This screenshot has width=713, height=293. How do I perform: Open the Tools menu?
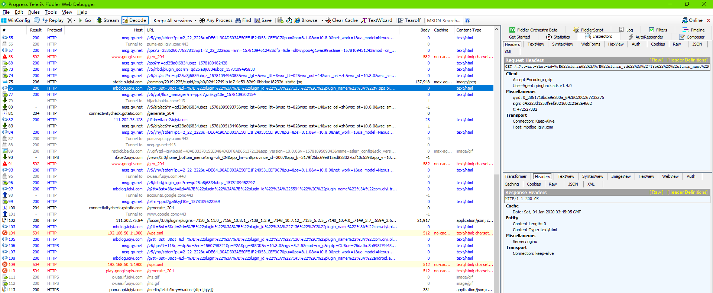51,12
